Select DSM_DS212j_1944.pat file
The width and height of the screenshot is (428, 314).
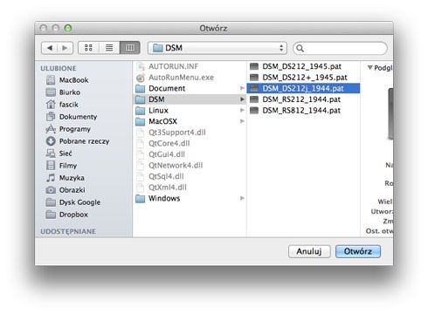[303, 88]
